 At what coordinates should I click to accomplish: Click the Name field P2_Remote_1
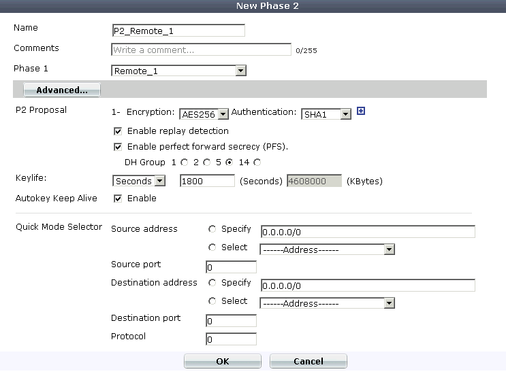(178, 31)
